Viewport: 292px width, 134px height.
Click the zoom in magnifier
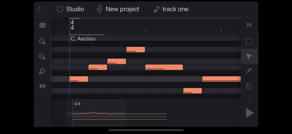click(42, 56)
